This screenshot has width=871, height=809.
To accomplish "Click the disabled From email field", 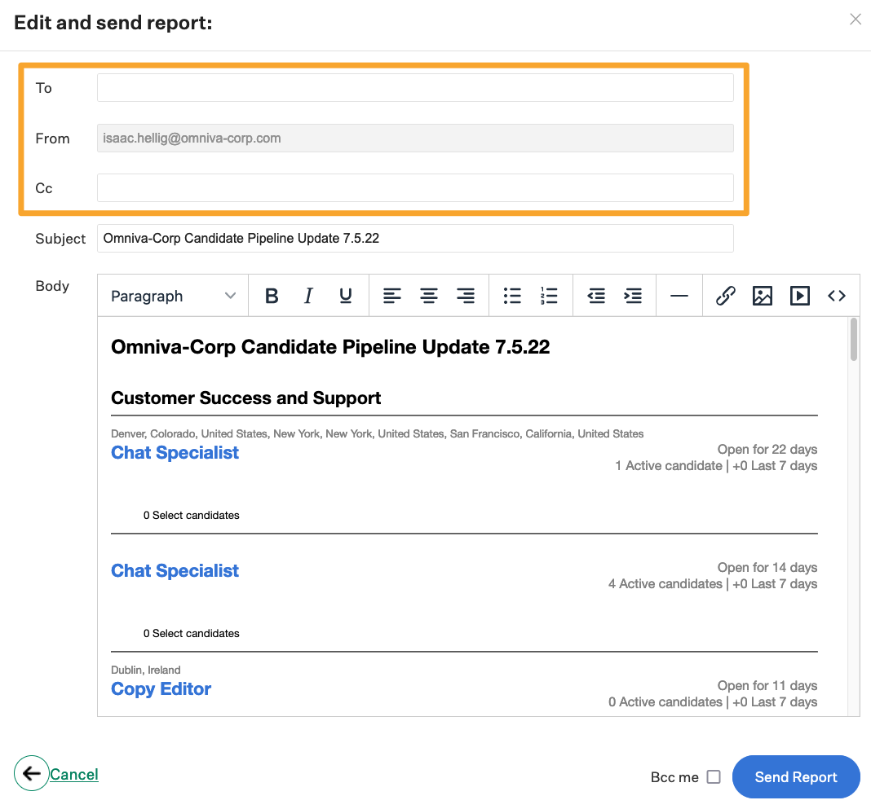I will pos(415,138).
